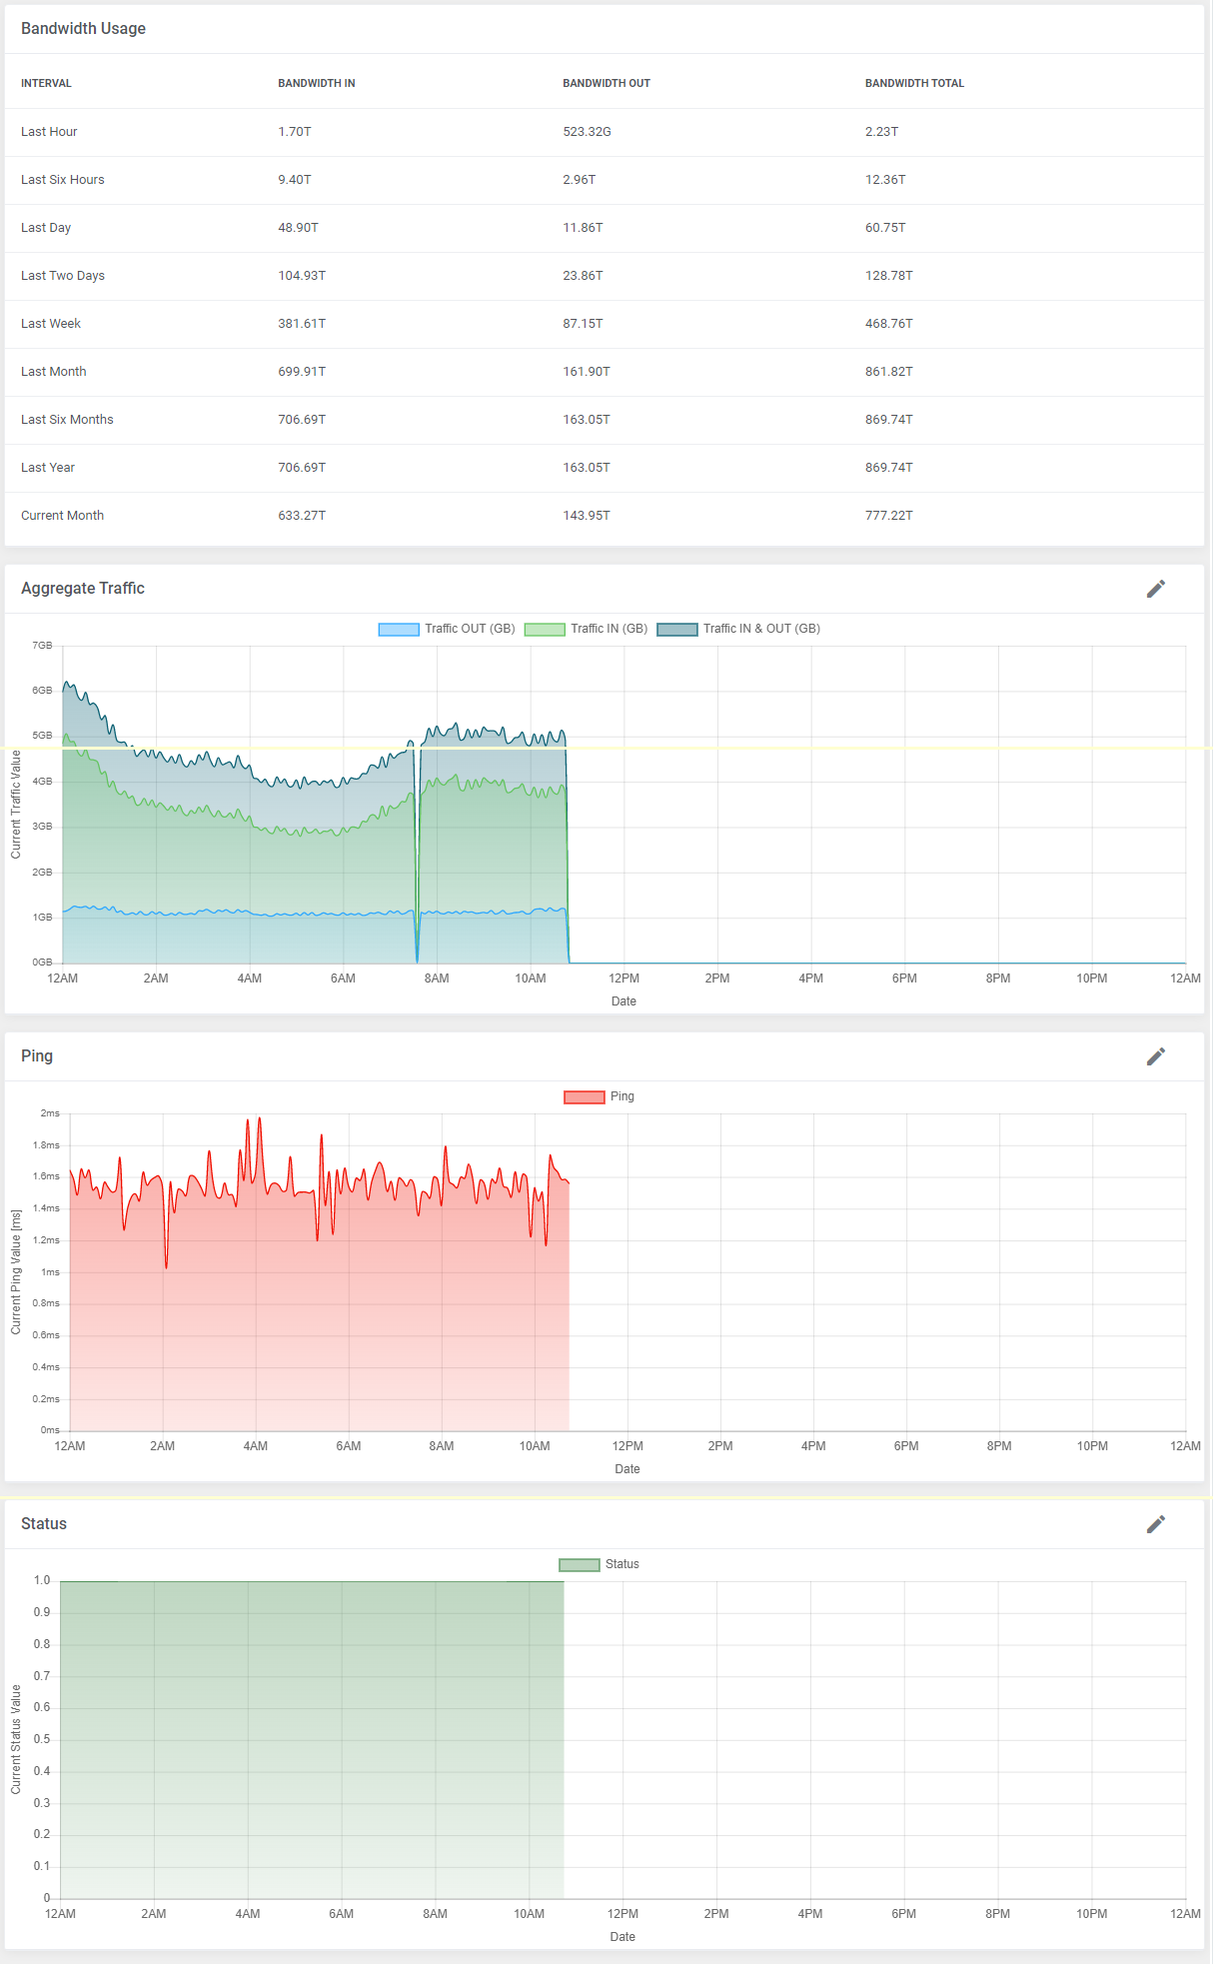
Task: Select the 633.27T Current Month value
Action: click(x=302, y=516)
